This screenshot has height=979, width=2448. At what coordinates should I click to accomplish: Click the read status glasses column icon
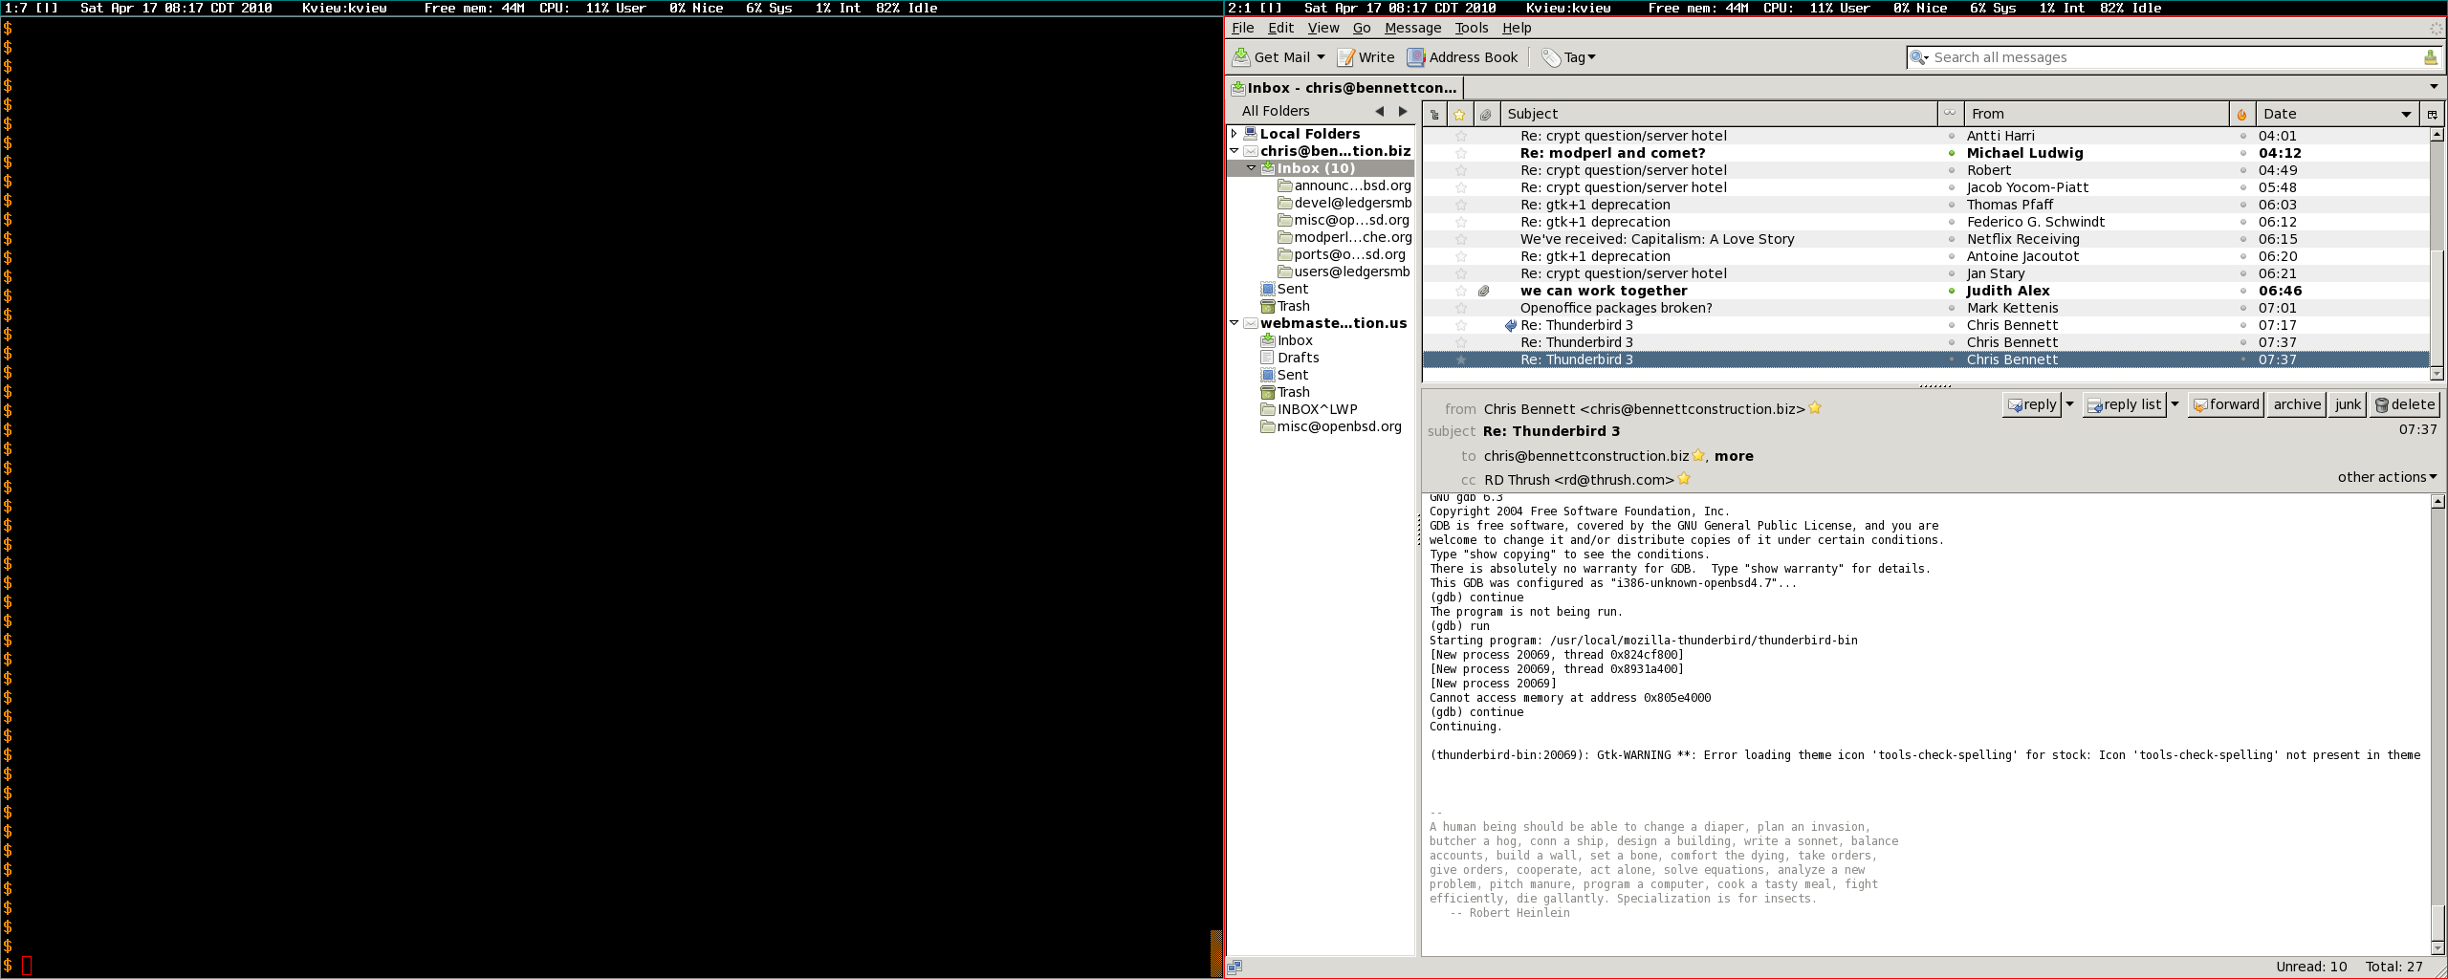pos(1950,114)
